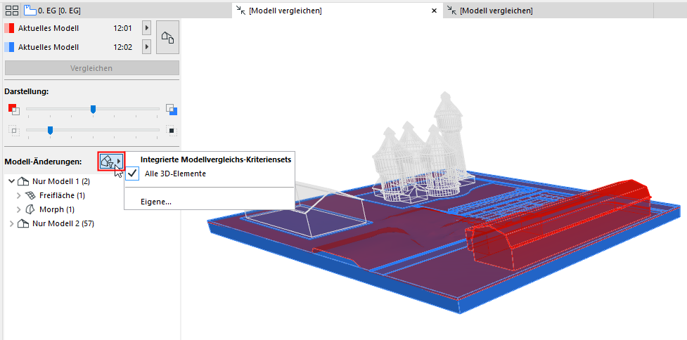Image resolution: width=687 pixels, height=340 pixels.
Task: Select the Morph (1) tree item
Action: (58, 209)
